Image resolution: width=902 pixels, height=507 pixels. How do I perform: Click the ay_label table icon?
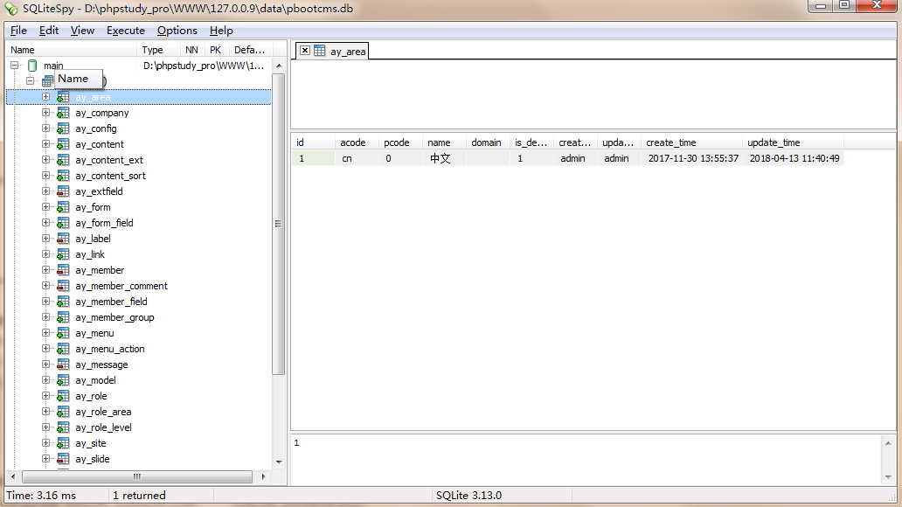pyautogui.click(x=63, y=239)
